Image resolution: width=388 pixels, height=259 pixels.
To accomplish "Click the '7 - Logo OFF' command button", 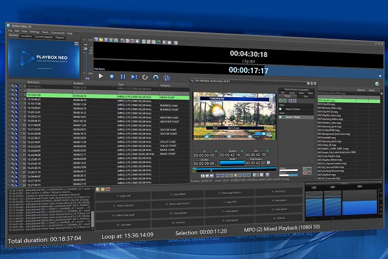I will (x=230, y=202).
